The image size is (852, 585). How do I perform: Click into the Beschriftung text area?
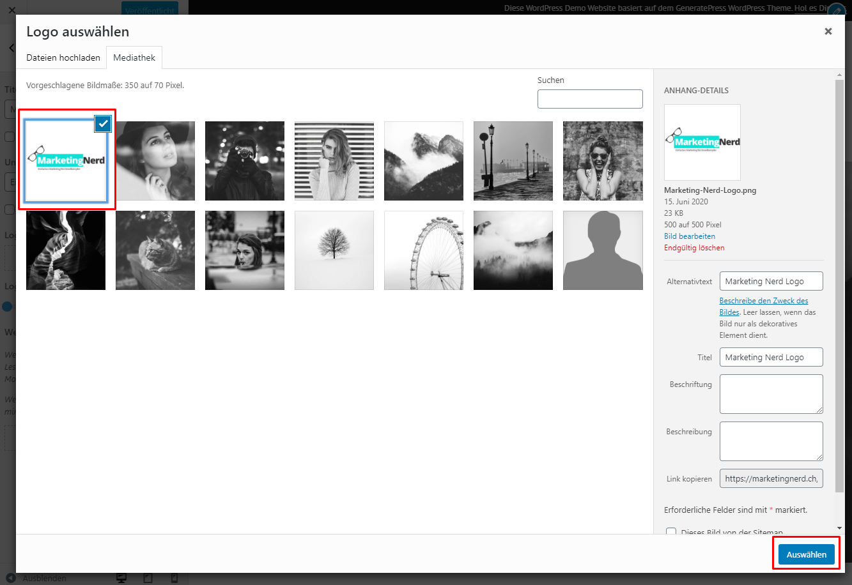[771, 394]
